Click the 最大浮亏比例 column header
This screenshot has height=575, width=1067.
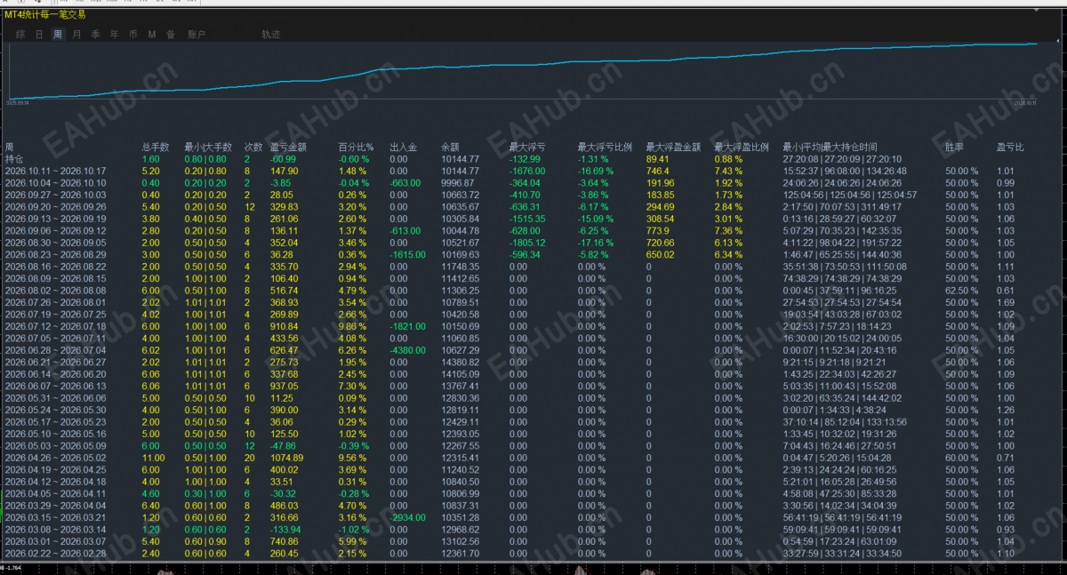point(605,147)
